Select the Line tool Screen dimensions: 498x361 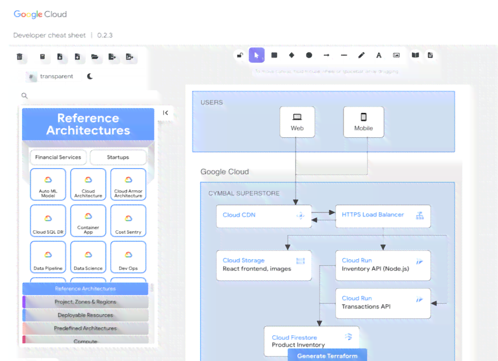pyautogui.click(x=344, y=55)
